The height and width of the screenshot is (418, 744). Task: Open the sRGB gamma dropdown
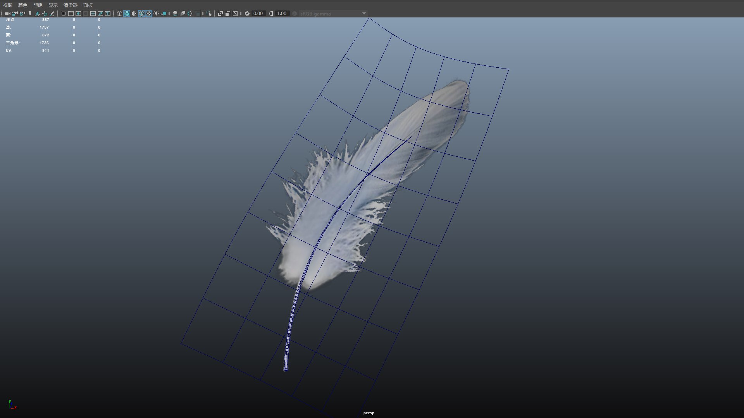[333, 14]
